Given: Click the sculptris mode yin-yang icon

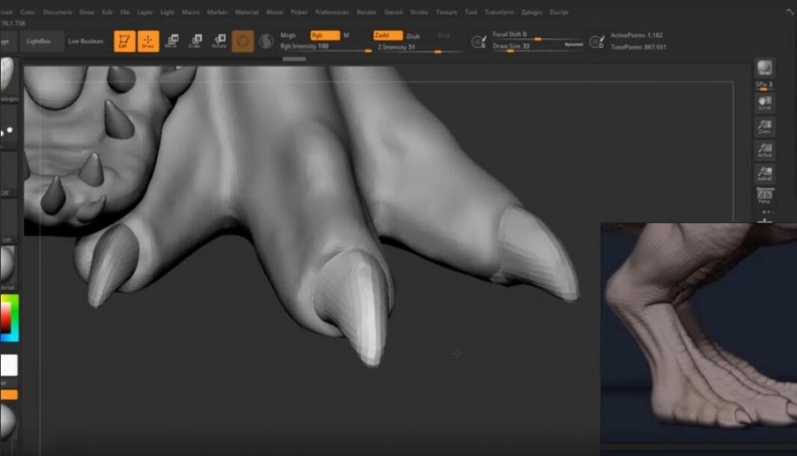Looking at the screenshot, I should tap(266, 41).
